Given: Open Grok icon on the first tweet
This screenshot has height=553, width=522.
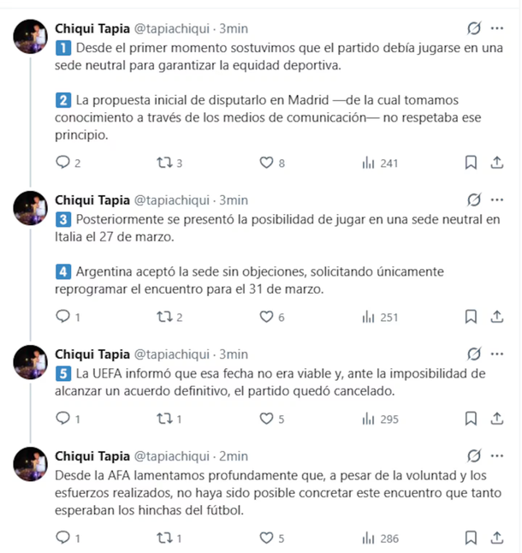Looking at the screenshot, I should (473, 27).
